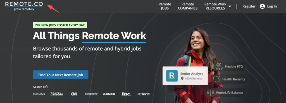Click the 2K+ New Jobs Posted badge
286x103 pixels.
[x=60, y=25]
